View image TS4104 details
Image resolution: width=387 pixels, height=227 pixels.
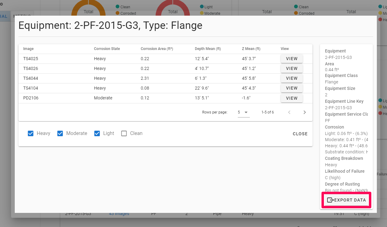[x=292, y=88]
